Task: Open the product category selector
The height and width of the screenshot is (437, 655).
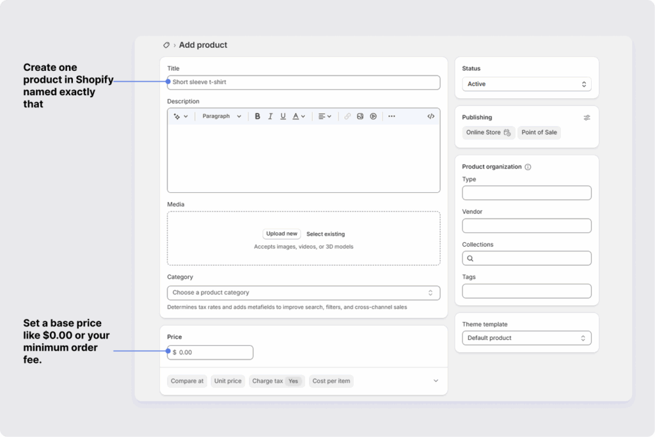Action: 303,293
